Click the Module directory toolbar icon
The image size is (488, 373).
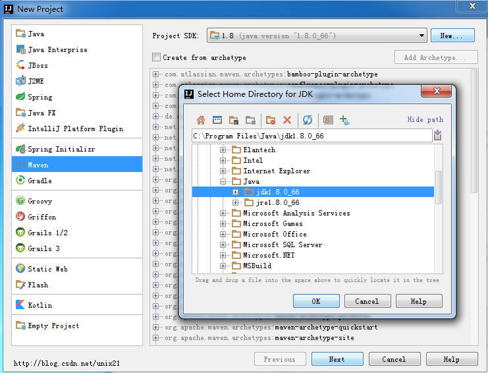pyautogui.click(x=250, y=120)
